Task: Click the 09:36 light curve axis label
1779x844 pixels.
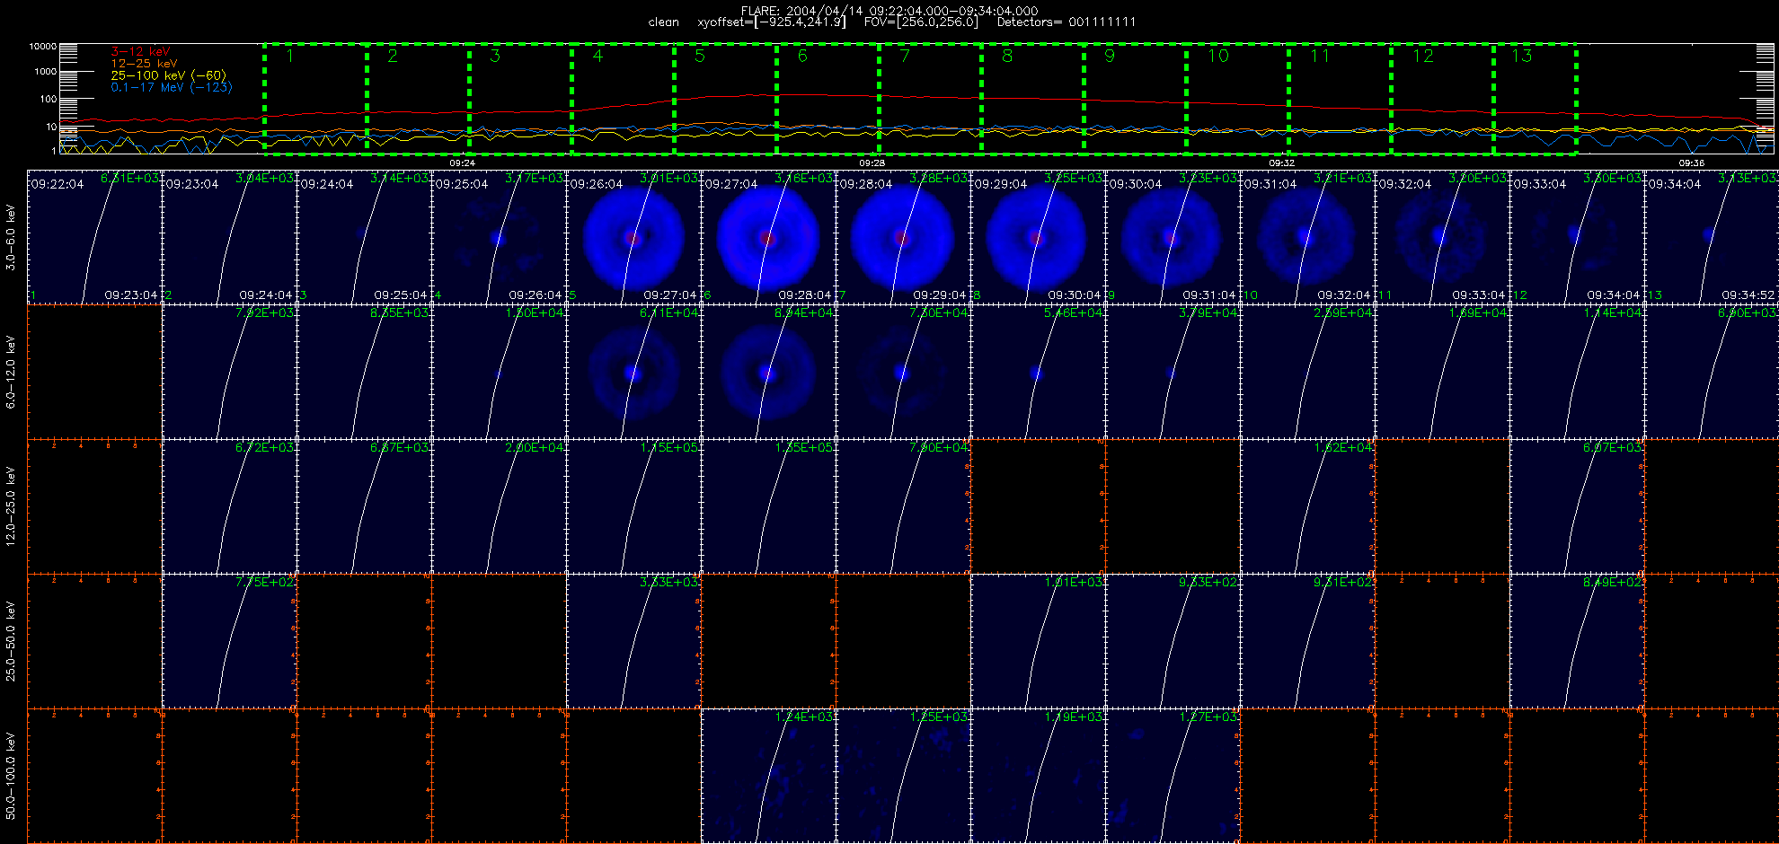Action: [x=1691, y=163]
